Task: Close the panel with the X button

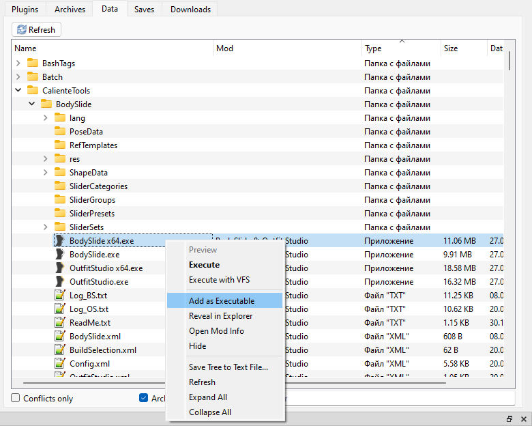Action: point(524,419)
